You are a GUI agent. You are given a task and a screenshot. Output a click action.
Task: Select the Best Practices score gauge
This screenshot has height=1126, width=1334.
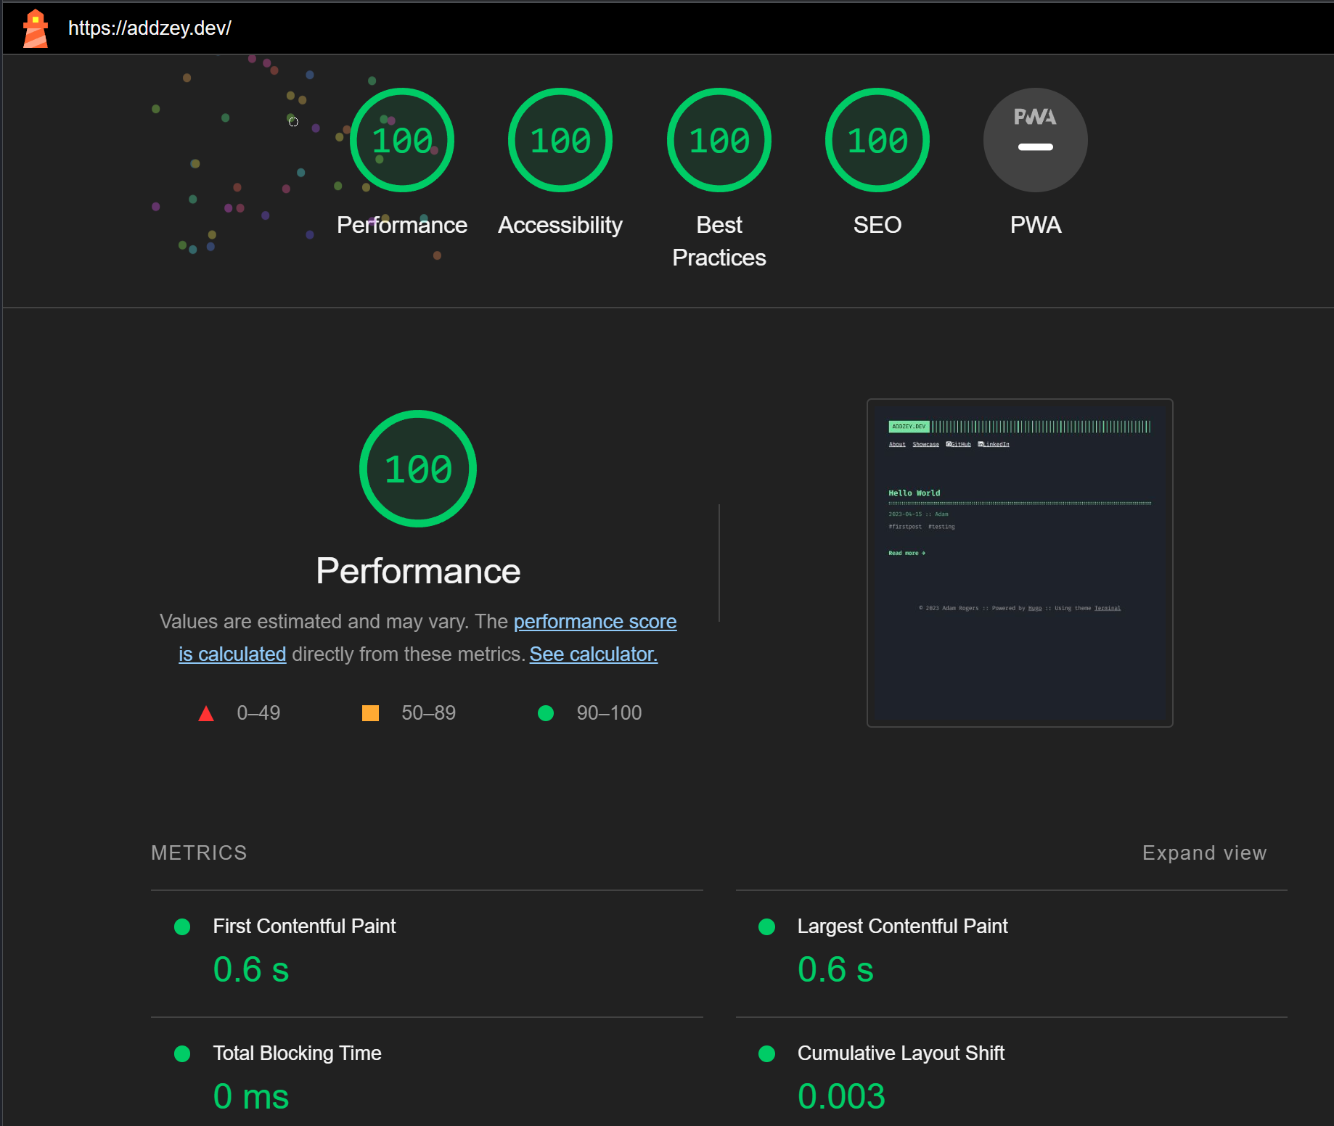coord(719,141)
